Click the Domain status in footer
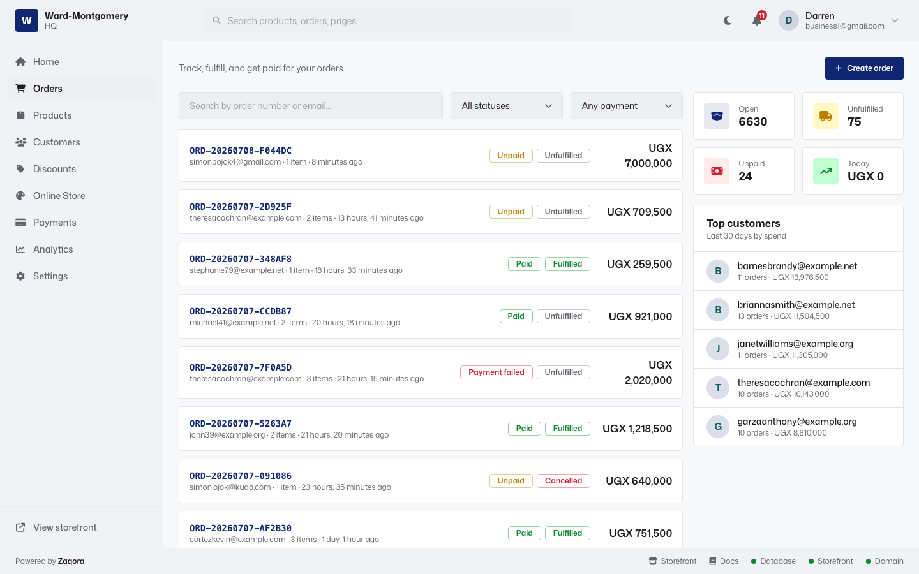This screenshot has width=919, height=574. tap(885, 561)
